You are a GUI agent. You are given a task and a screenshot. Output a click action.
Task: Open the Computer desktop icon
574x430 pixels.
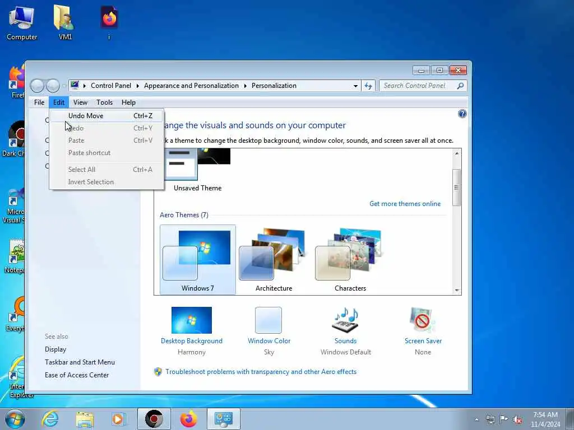[22, 23]
